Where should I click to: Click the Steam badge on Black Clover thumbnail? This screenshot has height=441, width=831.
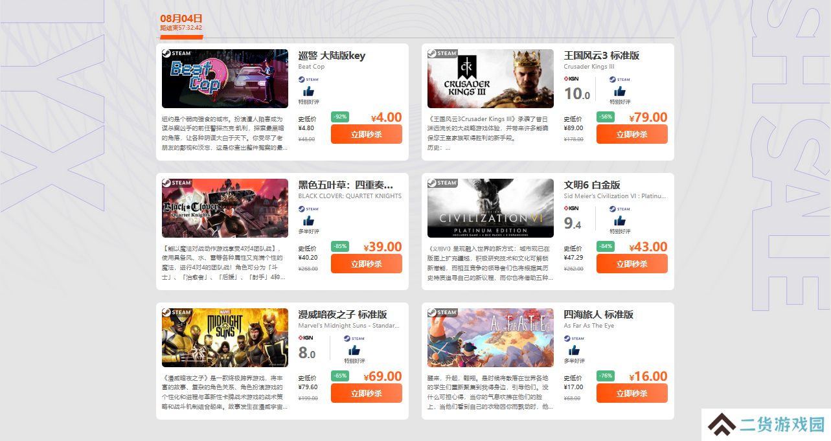[x=177, y=183]
